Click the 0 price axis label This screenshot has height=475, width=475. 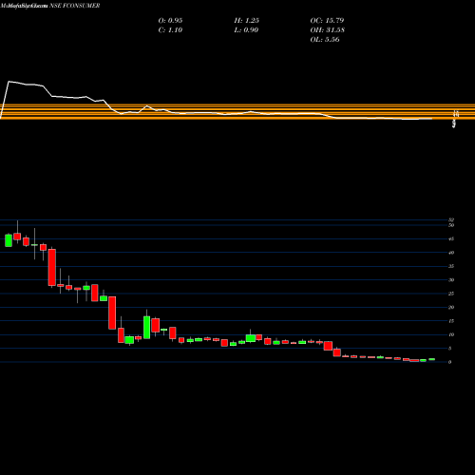[x=450, y=362]
